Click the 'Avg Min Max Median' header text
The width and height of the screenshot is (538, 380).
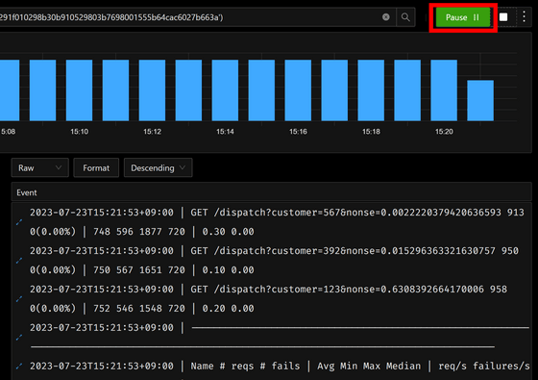coord(369,367)
